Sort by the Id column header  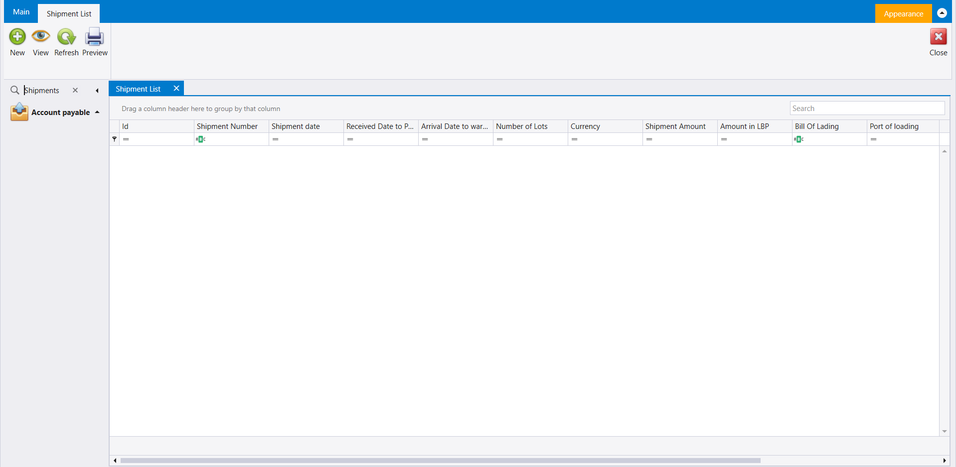(157, 126)
